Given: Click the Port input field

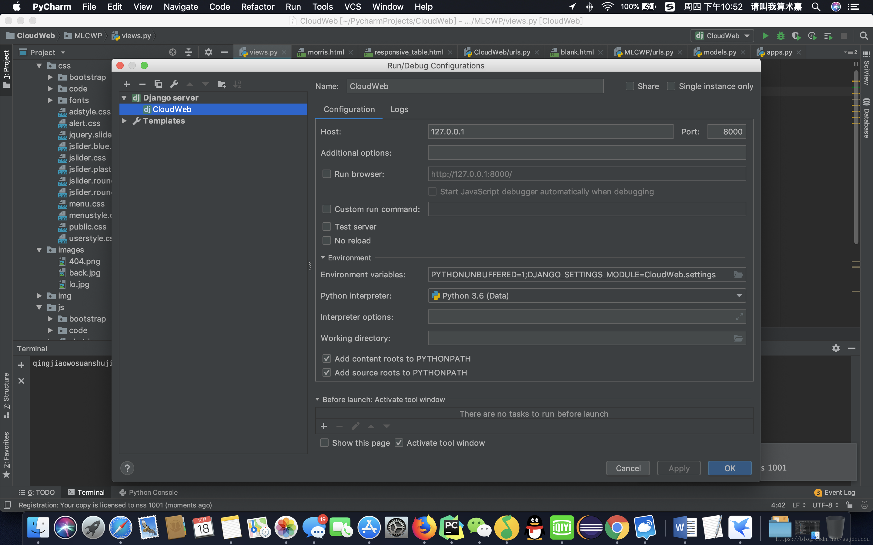Looking at the screenshot, I should pos(727,132).
